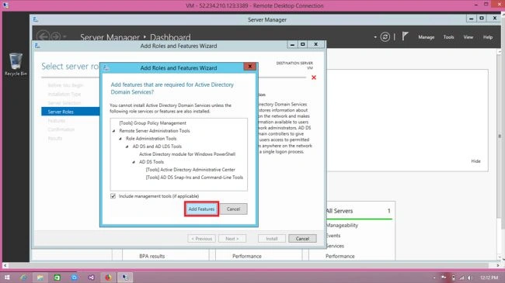Click Performance under All Servers tile
This screenshot has width=505, height=283.
coord(340,257)
